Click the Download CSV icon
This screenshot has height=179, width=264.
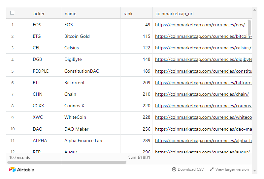[174, 169]
